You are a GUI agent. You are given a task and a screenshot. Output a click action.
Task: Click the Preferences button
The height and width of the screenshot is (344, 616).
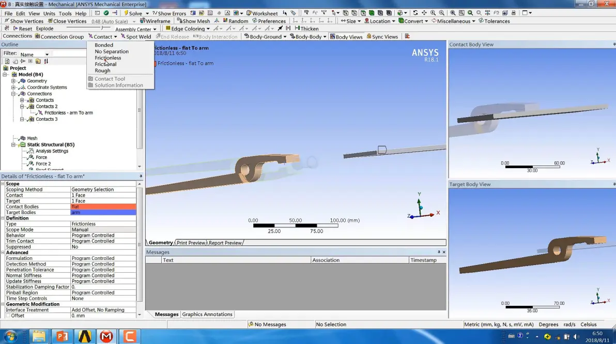pyautogui.click(x=269, y=21)
